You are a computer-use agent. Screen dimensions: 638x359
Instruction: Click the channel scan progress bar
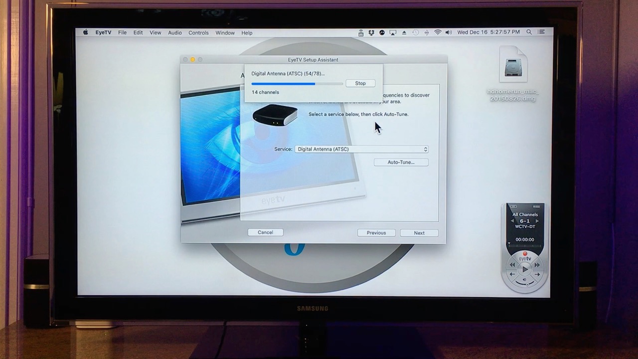coord(297,84)
